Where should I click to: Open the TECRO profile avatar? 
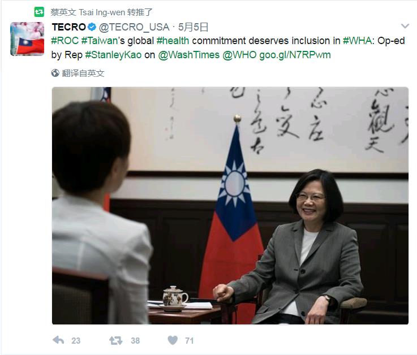27,39
